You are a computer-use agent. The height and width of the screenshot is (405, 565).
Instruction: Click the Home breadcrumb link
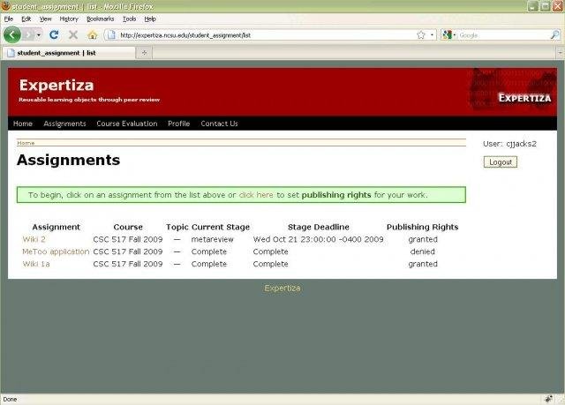click(26, 143)
